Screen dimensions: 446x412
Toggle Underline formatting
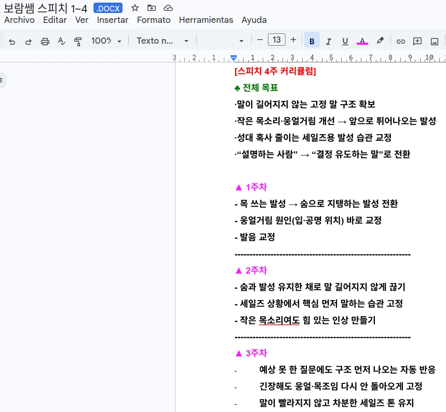point(345,42)
